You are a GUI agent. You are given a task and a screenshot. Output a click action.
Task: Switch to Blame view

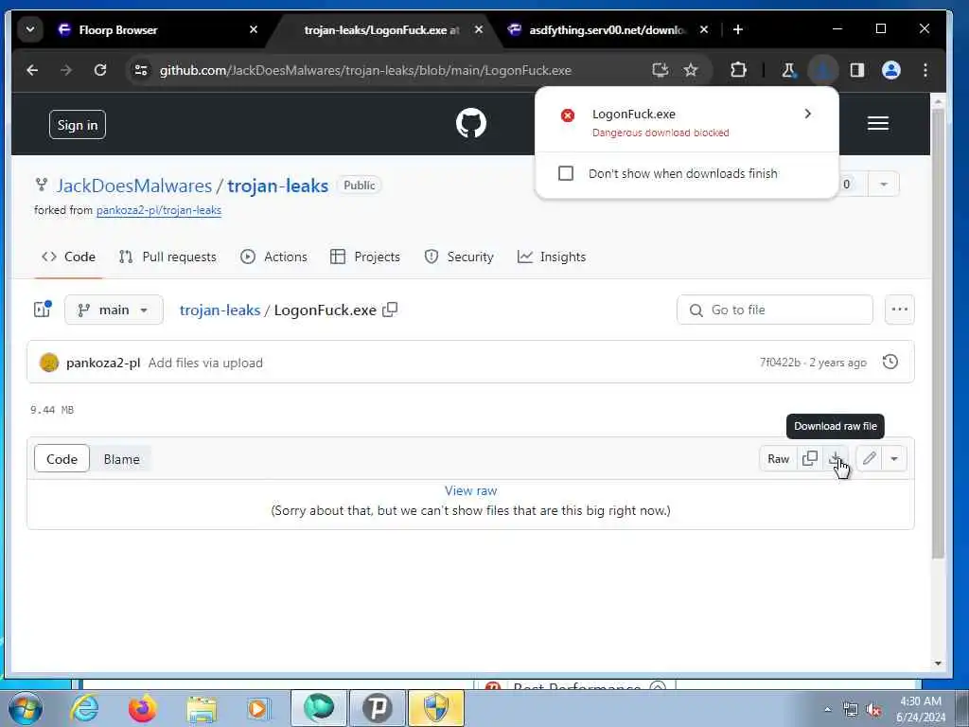pos(122,459)
